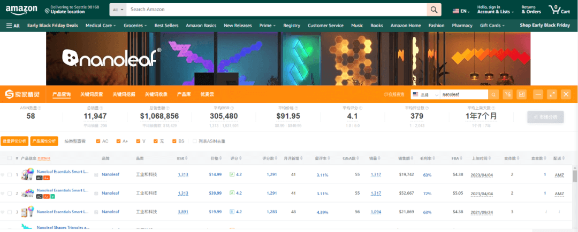Sort table by BSR column
This screenshot has width=578, height=232.
pyautogui.click(x=182, y=158)
